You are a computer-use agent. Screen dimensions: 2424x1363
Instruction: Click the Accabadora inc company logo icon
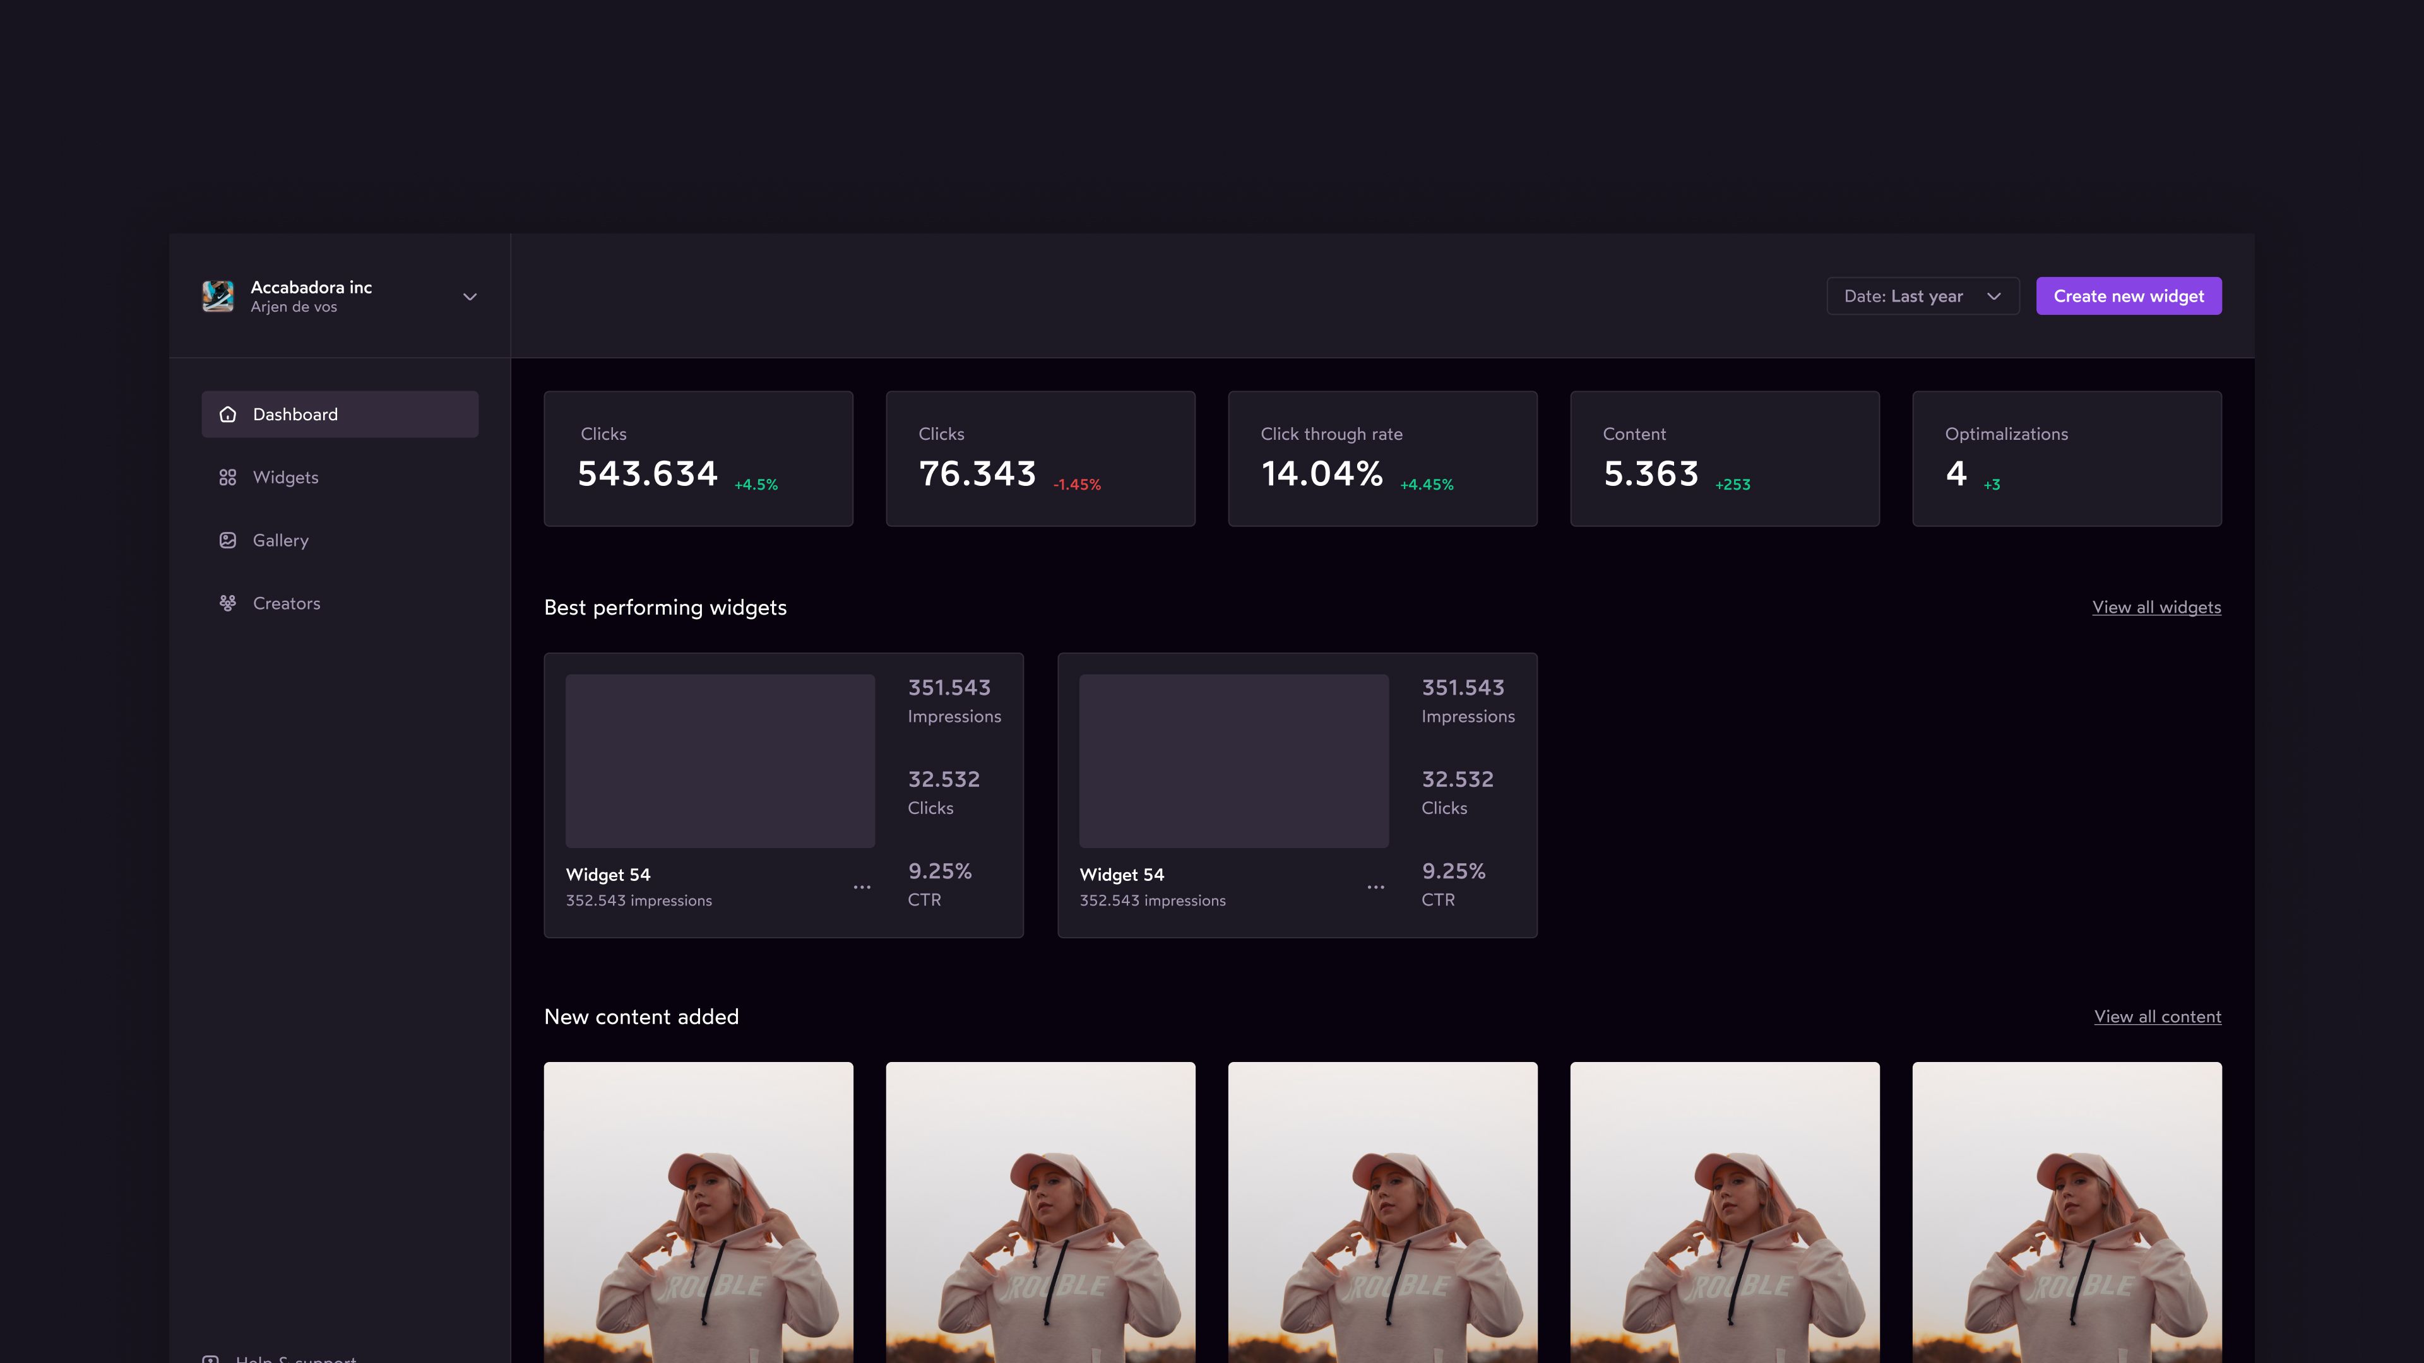pyautogui.click(x=217, y=296)
